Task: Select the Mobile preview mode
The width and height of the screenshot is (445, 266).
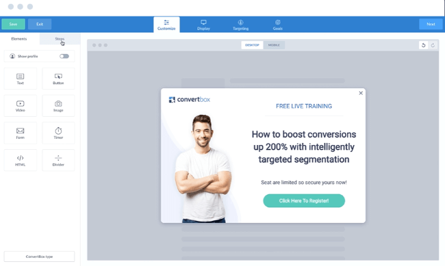Action: pyautogui.click(x=274, y=45)
